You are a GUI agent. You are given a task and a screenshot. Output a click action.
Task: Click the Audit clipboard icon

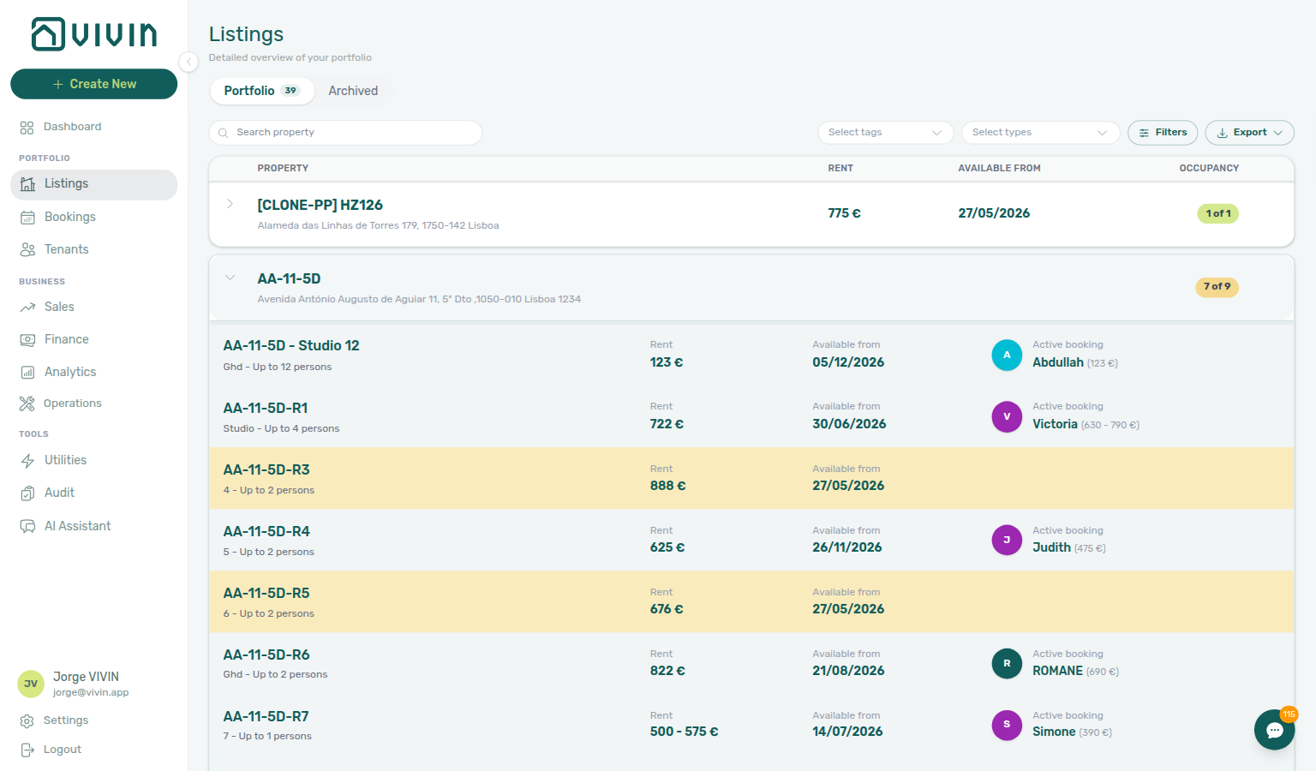pyautogui.click(x=27, y=493)
